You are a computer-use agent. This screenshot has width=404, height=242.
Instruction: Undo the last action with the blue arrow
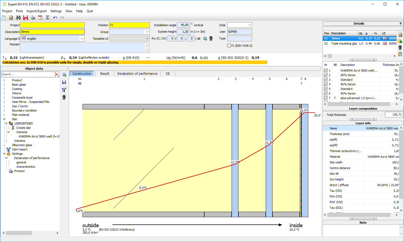[x=55, y=18]
